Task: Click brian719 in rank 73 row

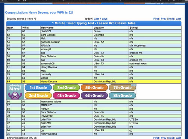Action: tap(46, 127)
